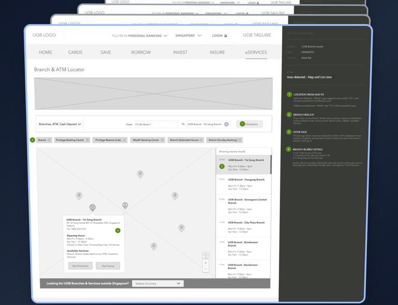The width and height of the screenshot is (398, 305).
Task: Open the Branches, ATM, Cash Deposit filter dropdown
Action: [x=60, y=124]
